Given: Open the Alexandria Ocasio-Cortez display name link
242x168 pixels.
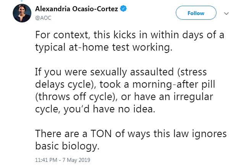Looking at the screenshot, I should click(77, 9).
